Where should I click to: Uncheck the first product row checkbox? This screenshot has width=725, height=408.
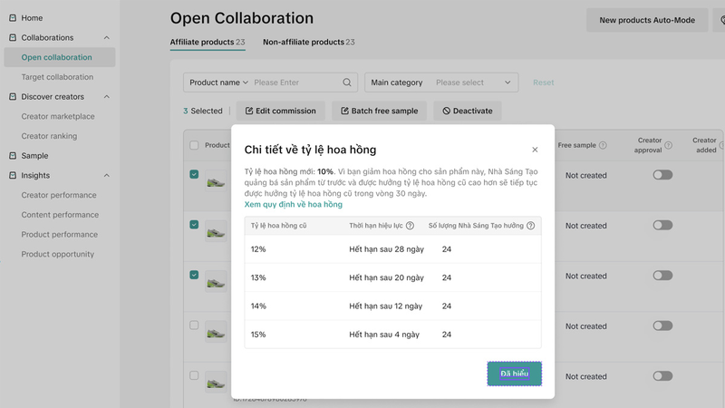pos(194,174)
